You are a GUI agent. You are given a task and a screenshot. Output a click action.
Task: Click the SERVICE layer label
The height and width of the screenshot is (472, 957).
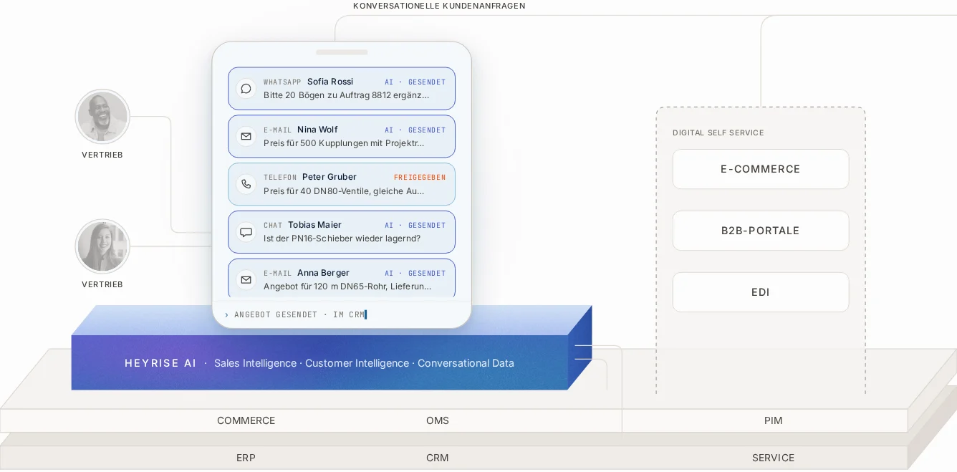773,458
